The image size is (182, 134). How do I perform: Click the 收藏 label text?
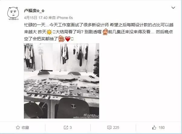pos(25,128)
